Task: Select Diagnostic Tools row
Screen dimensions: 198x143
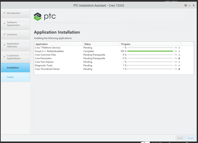Action: click(x=114, y=66)
